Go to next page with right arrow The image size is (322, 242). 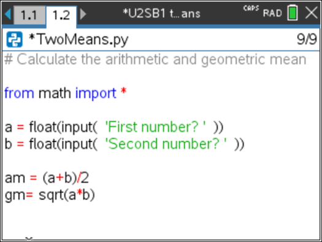point(83,14)
